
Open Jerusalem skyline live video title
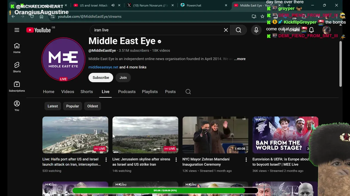[x=141, y=162]
